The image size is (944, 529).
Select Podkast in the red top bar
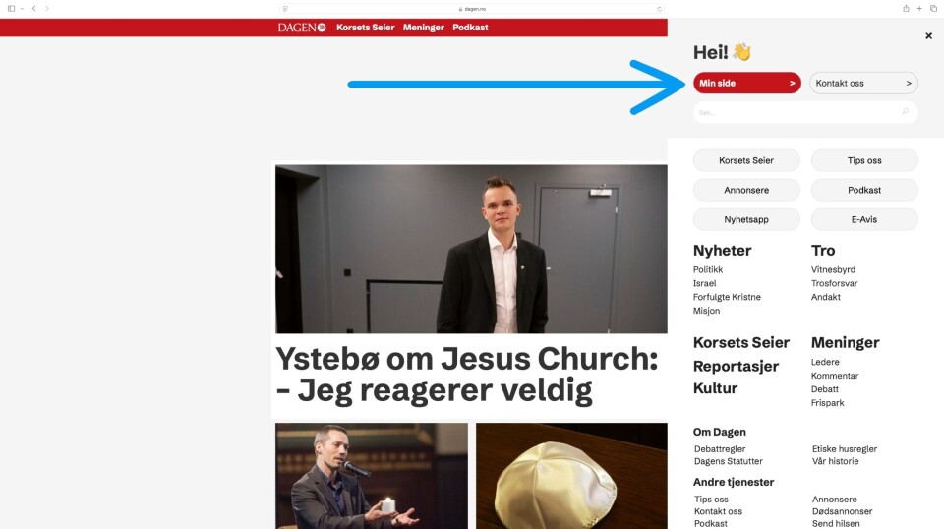pos(470,28)
